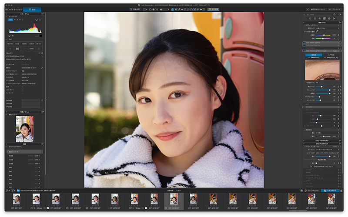Toggle white balance correction switch
The image size is (348, 217).
tap(305, 25)
